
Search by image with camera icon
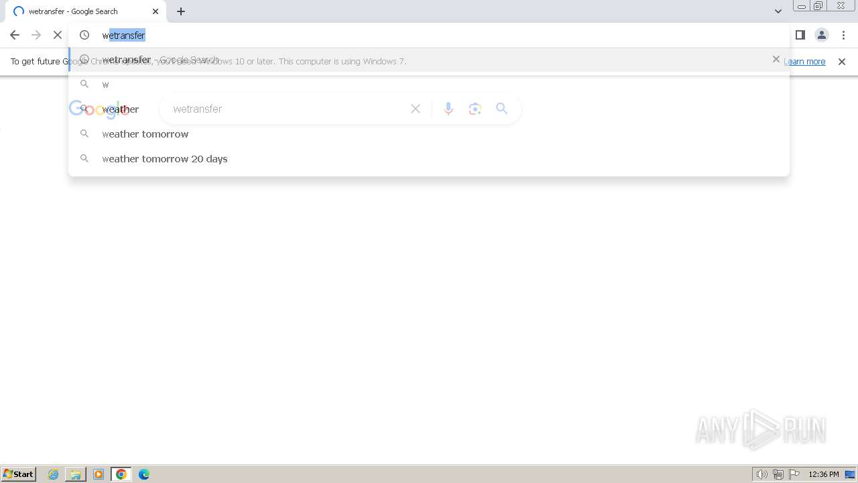475,109
